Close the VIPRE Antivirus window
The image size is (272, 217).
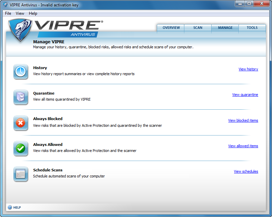[262, 4]
